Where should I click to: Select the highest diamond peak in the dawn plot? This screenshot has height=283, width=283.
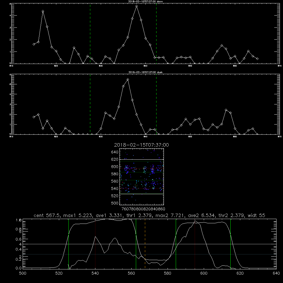point(137,6)
